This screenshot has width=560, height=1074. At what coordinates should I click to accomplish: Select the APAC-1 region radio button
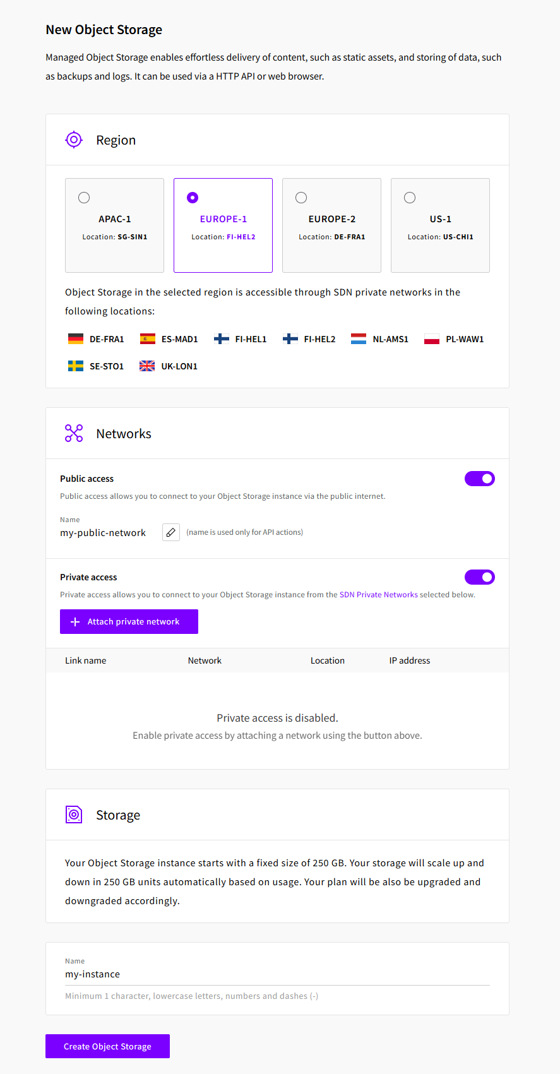[x=84, y=197]
